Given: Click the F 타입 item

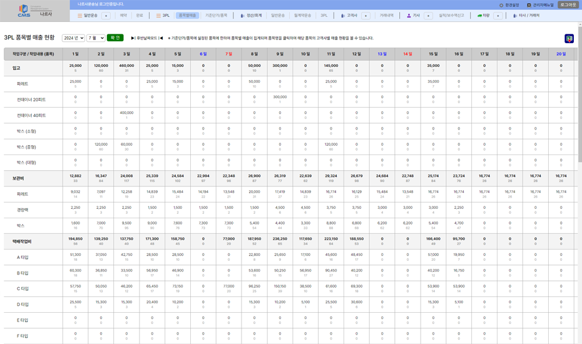Looking at the screenshot, I should tap(23, 336).
